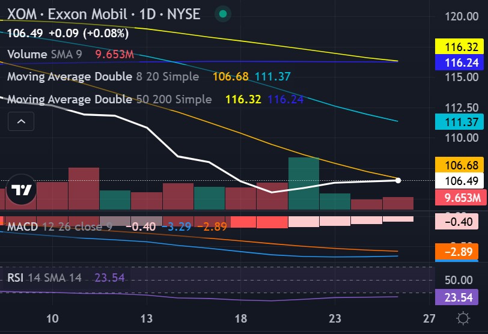Click date 18 on the time axis

click(241, 318)
